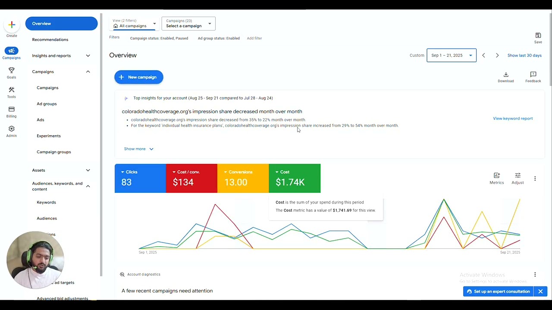Open the Adjust sliders icon
Screen dimensions: 552x310
pos(517,175)
